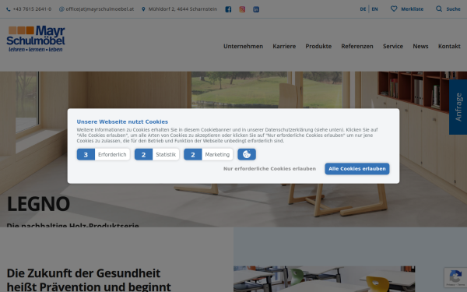Click the Mayr Schulmöbel logo

click(x=36, y=39)
